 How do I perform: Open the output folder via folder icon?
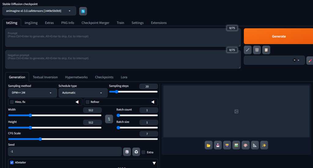tap(208, 145)
